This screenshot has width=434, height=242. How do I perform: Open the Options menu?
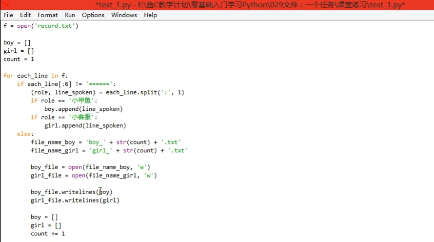click(x=93, y=15)
